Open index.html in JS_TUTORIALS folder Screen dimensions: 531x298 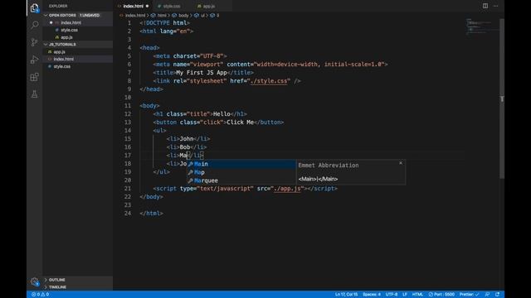point(78,59)
